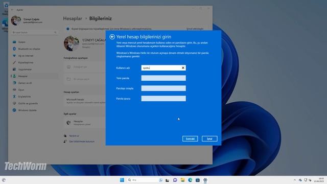The width and height of the screenshot is (327, 184).
Task: Click the Settings search box
Action: click(34, 32)
